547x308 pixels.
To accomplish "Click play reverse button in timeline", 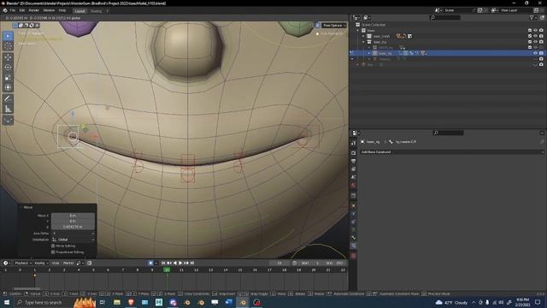I will (x=174, y=263).
